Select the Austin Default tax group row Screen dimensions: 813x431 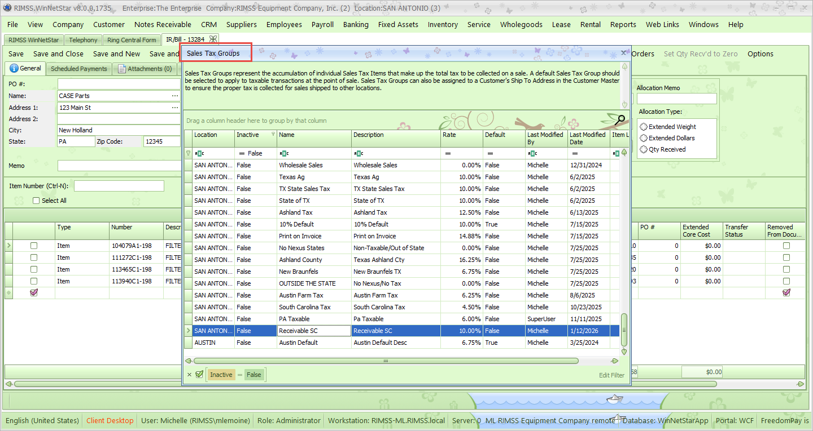coord(401,343)
